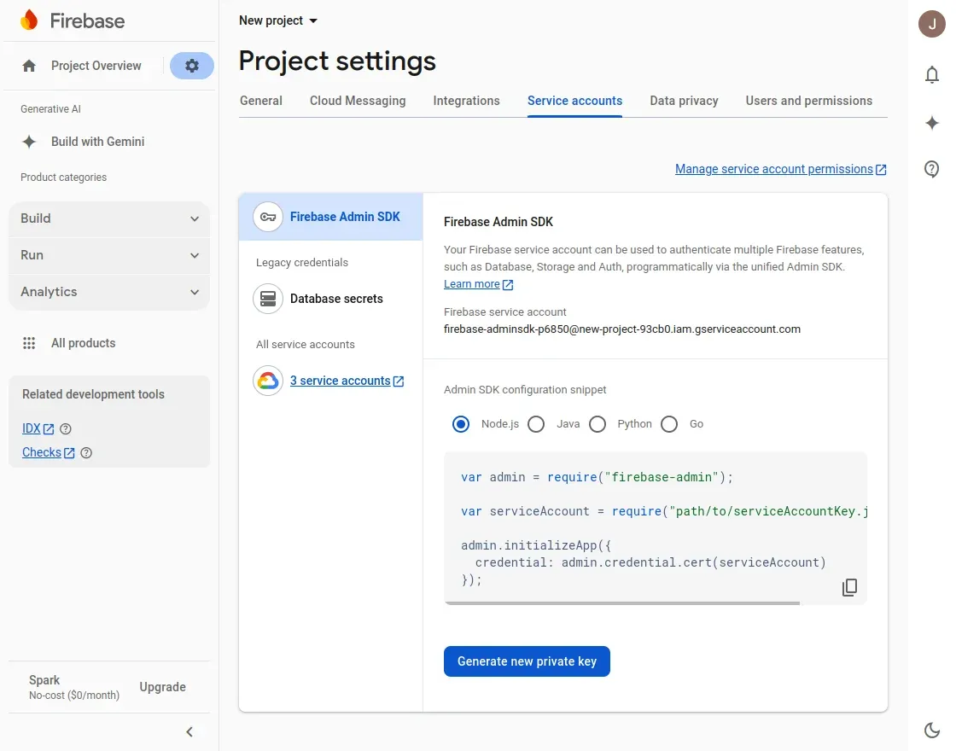Open the notifications bell
The height and width of the screenshot is (751, 956).
point(931,74)
